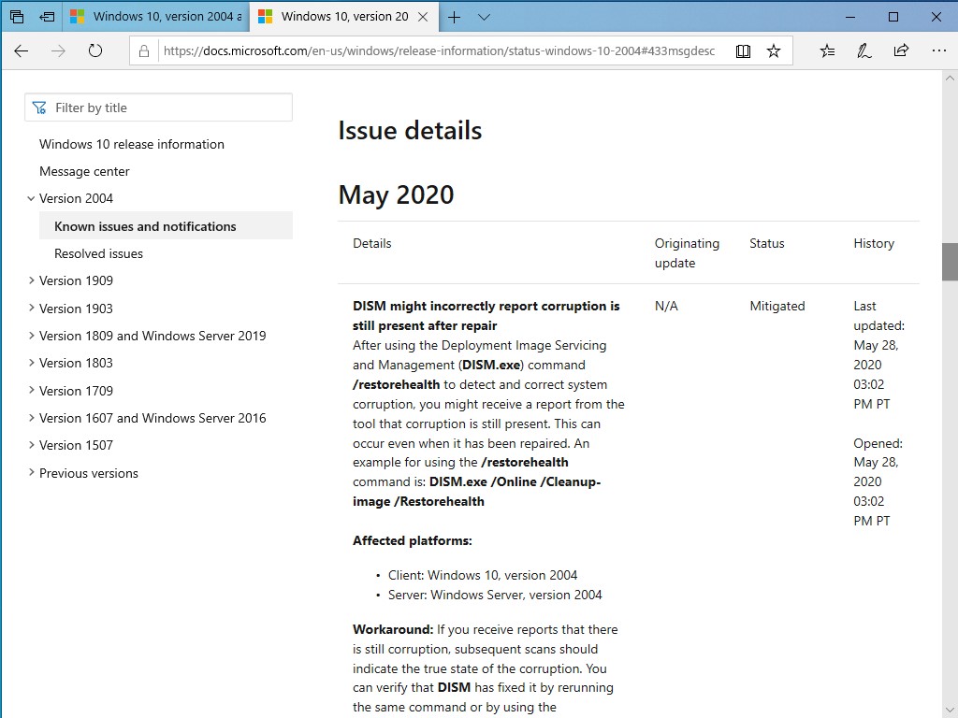This screenshot has height=718, width=958.
Task: Open Reading view book icon
Action: pos(743,51)
